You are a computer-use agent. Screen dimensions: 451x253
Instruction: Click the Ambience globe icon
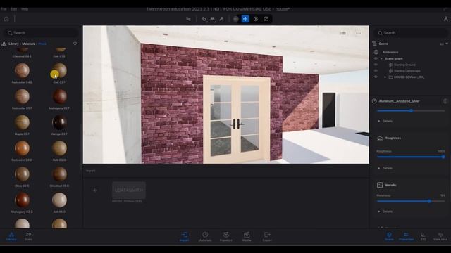click(376, 52)
